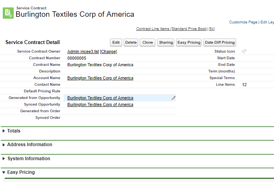Click the Date Diff Pricing button
Screen dimensions: 274x182
220,42
